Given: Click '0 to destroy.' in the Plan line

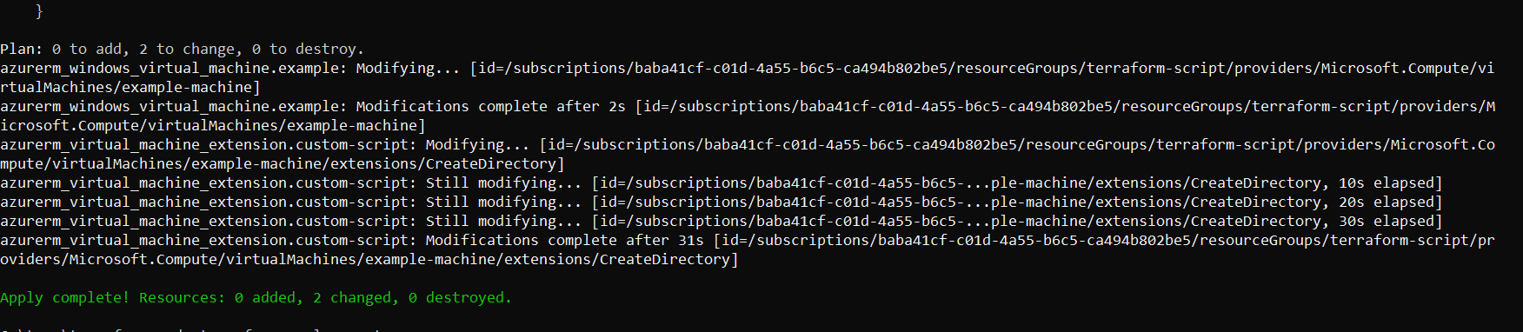Looking at the screenshot, I should pyautogui.click(x=308, y=50).
